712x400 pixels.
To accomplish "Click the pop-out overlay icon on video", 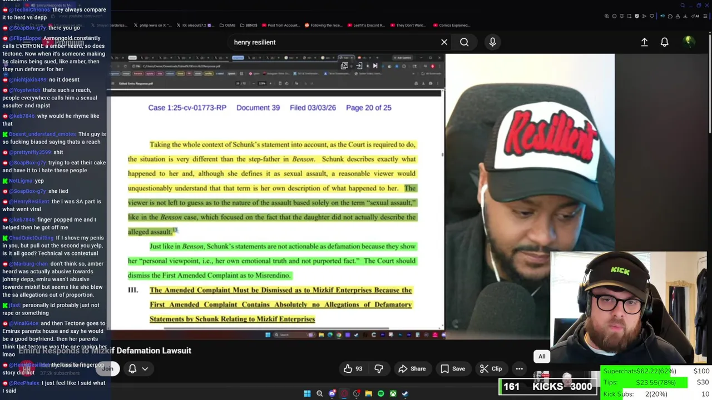I will coord(344,66).
